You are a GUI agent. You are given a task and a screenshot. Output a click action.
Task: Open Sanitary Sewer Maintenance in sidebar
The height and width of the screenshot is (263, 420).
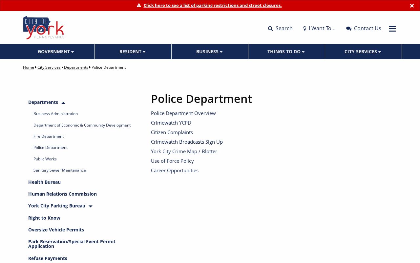(x=60, y=170)
